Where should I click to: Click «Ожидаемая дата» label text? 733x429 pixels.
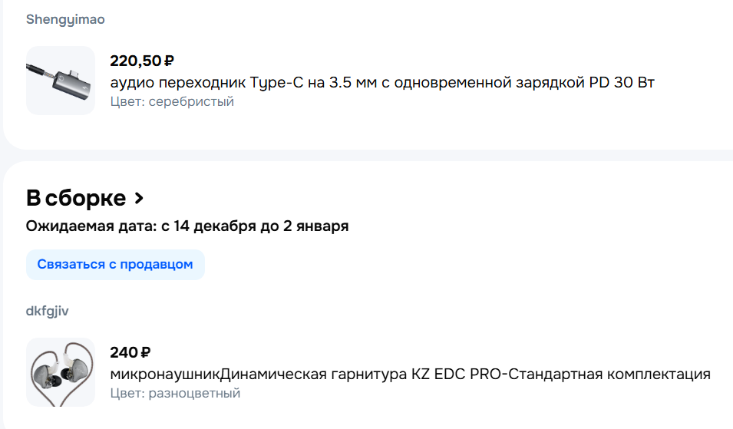coord(91,226)
